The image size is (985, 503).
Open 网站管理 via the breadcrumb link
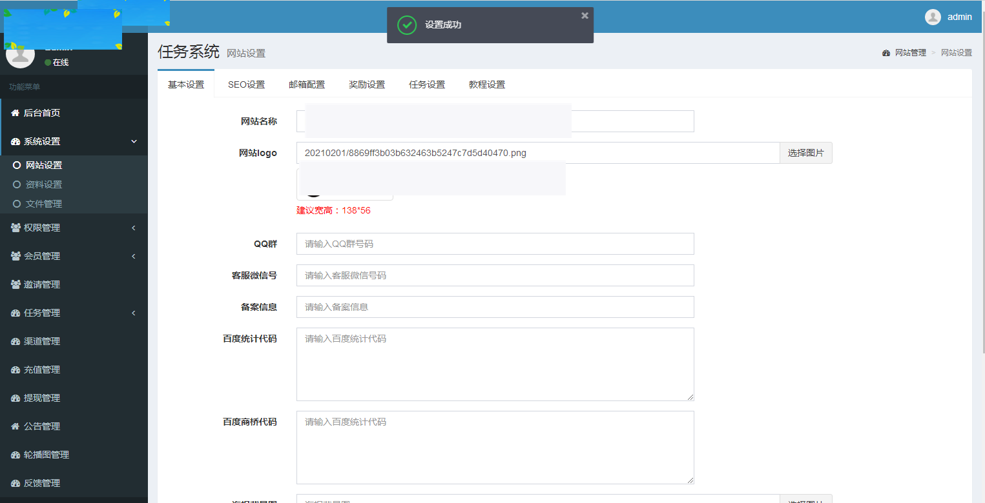909,52
